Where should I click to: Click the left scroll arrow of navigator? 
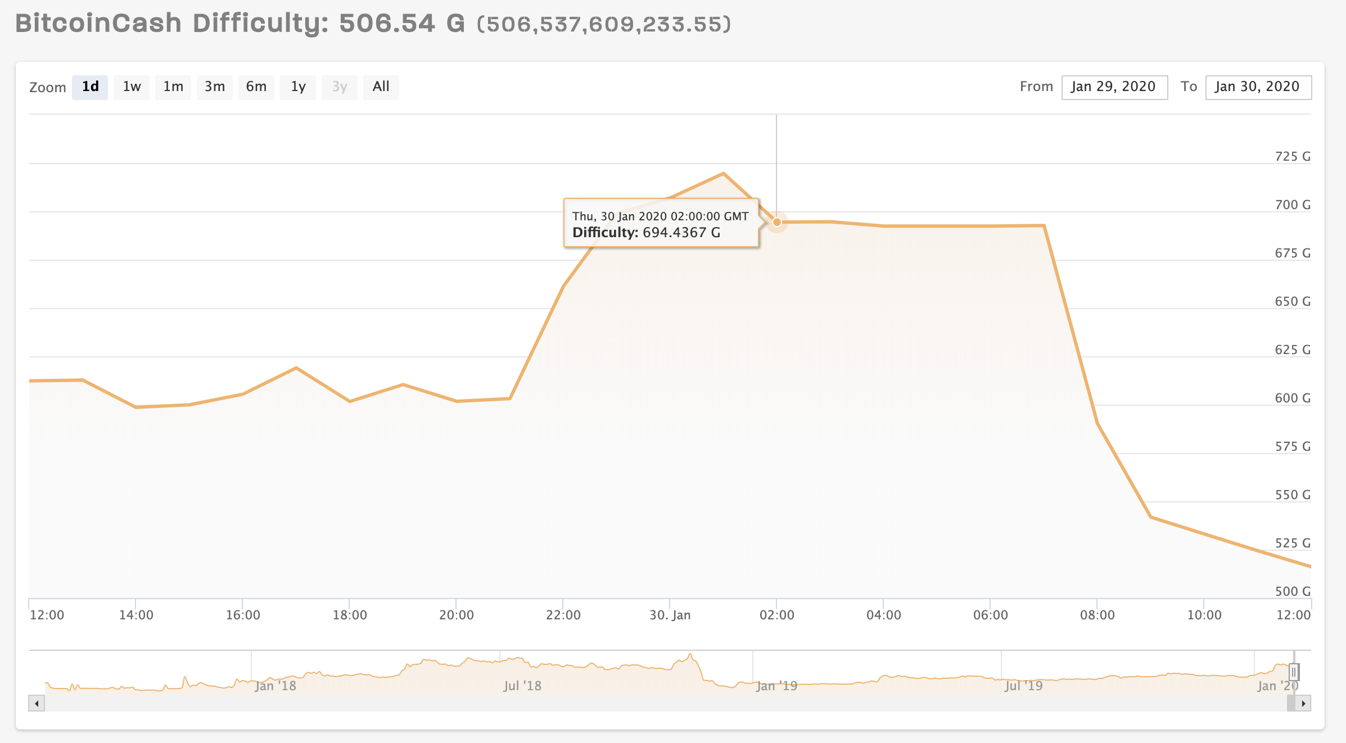tap(37, 703)
